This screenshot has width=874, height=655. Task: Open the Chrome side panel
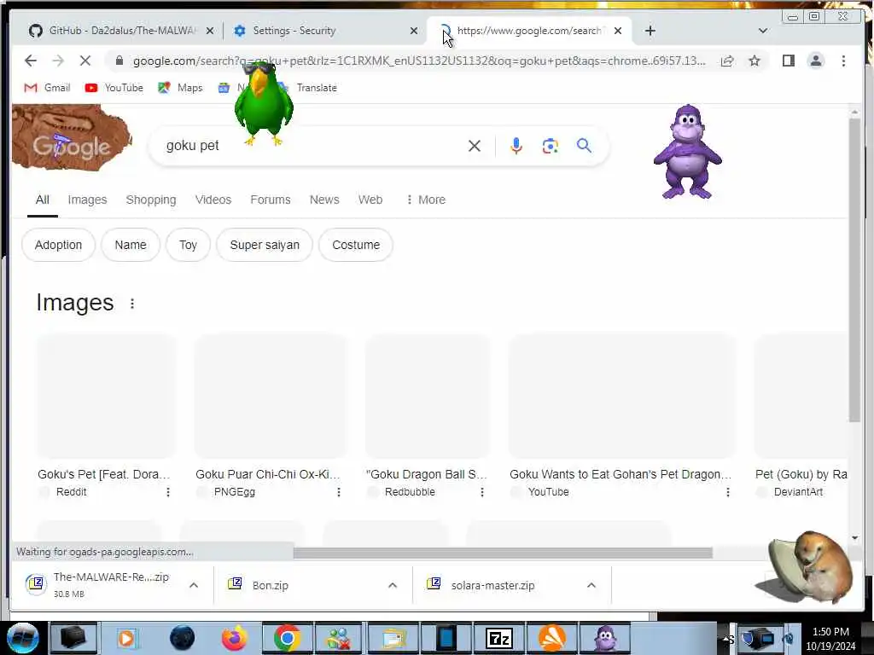788,61
